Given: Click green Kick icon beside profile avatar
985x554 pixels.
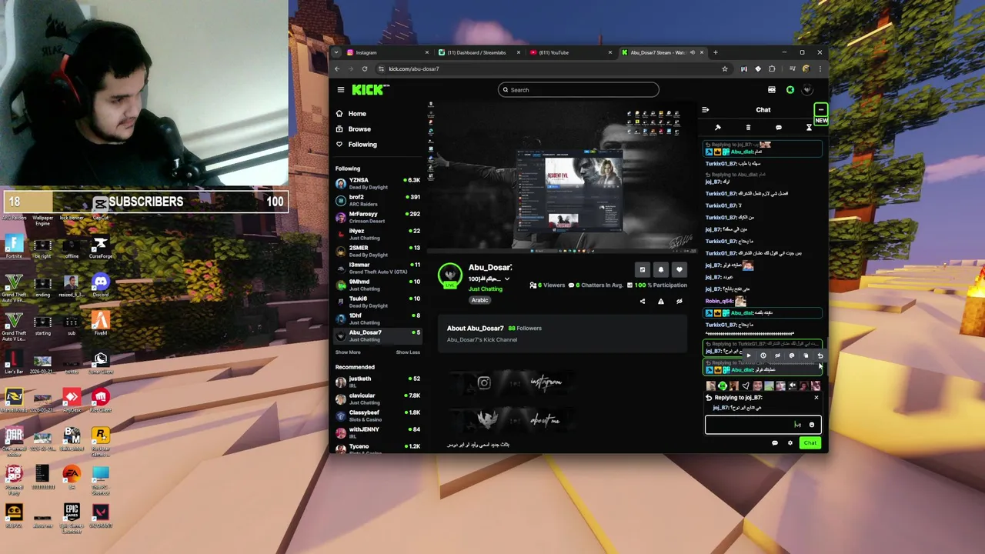Looking at the screenshot, I should click(790, 90).
